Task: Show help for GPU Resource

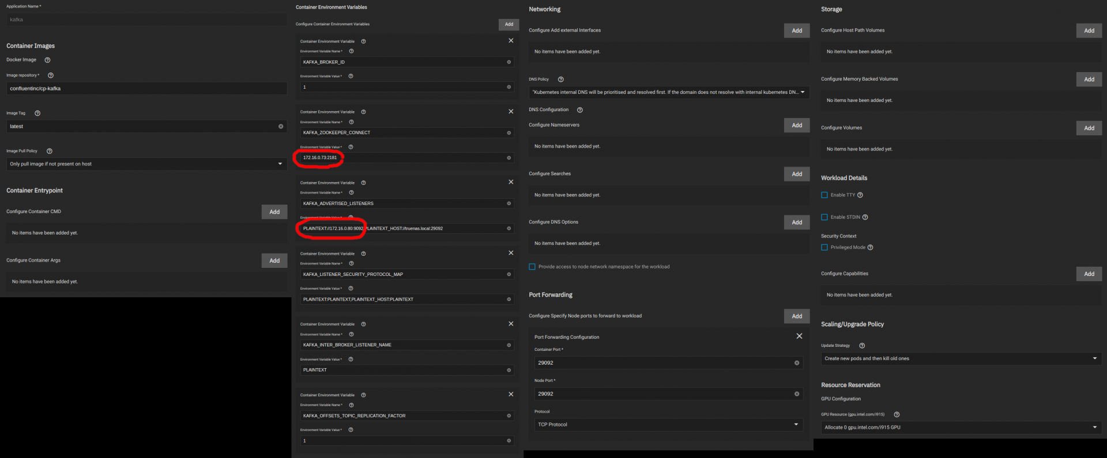Action: (x=897, y=415)
